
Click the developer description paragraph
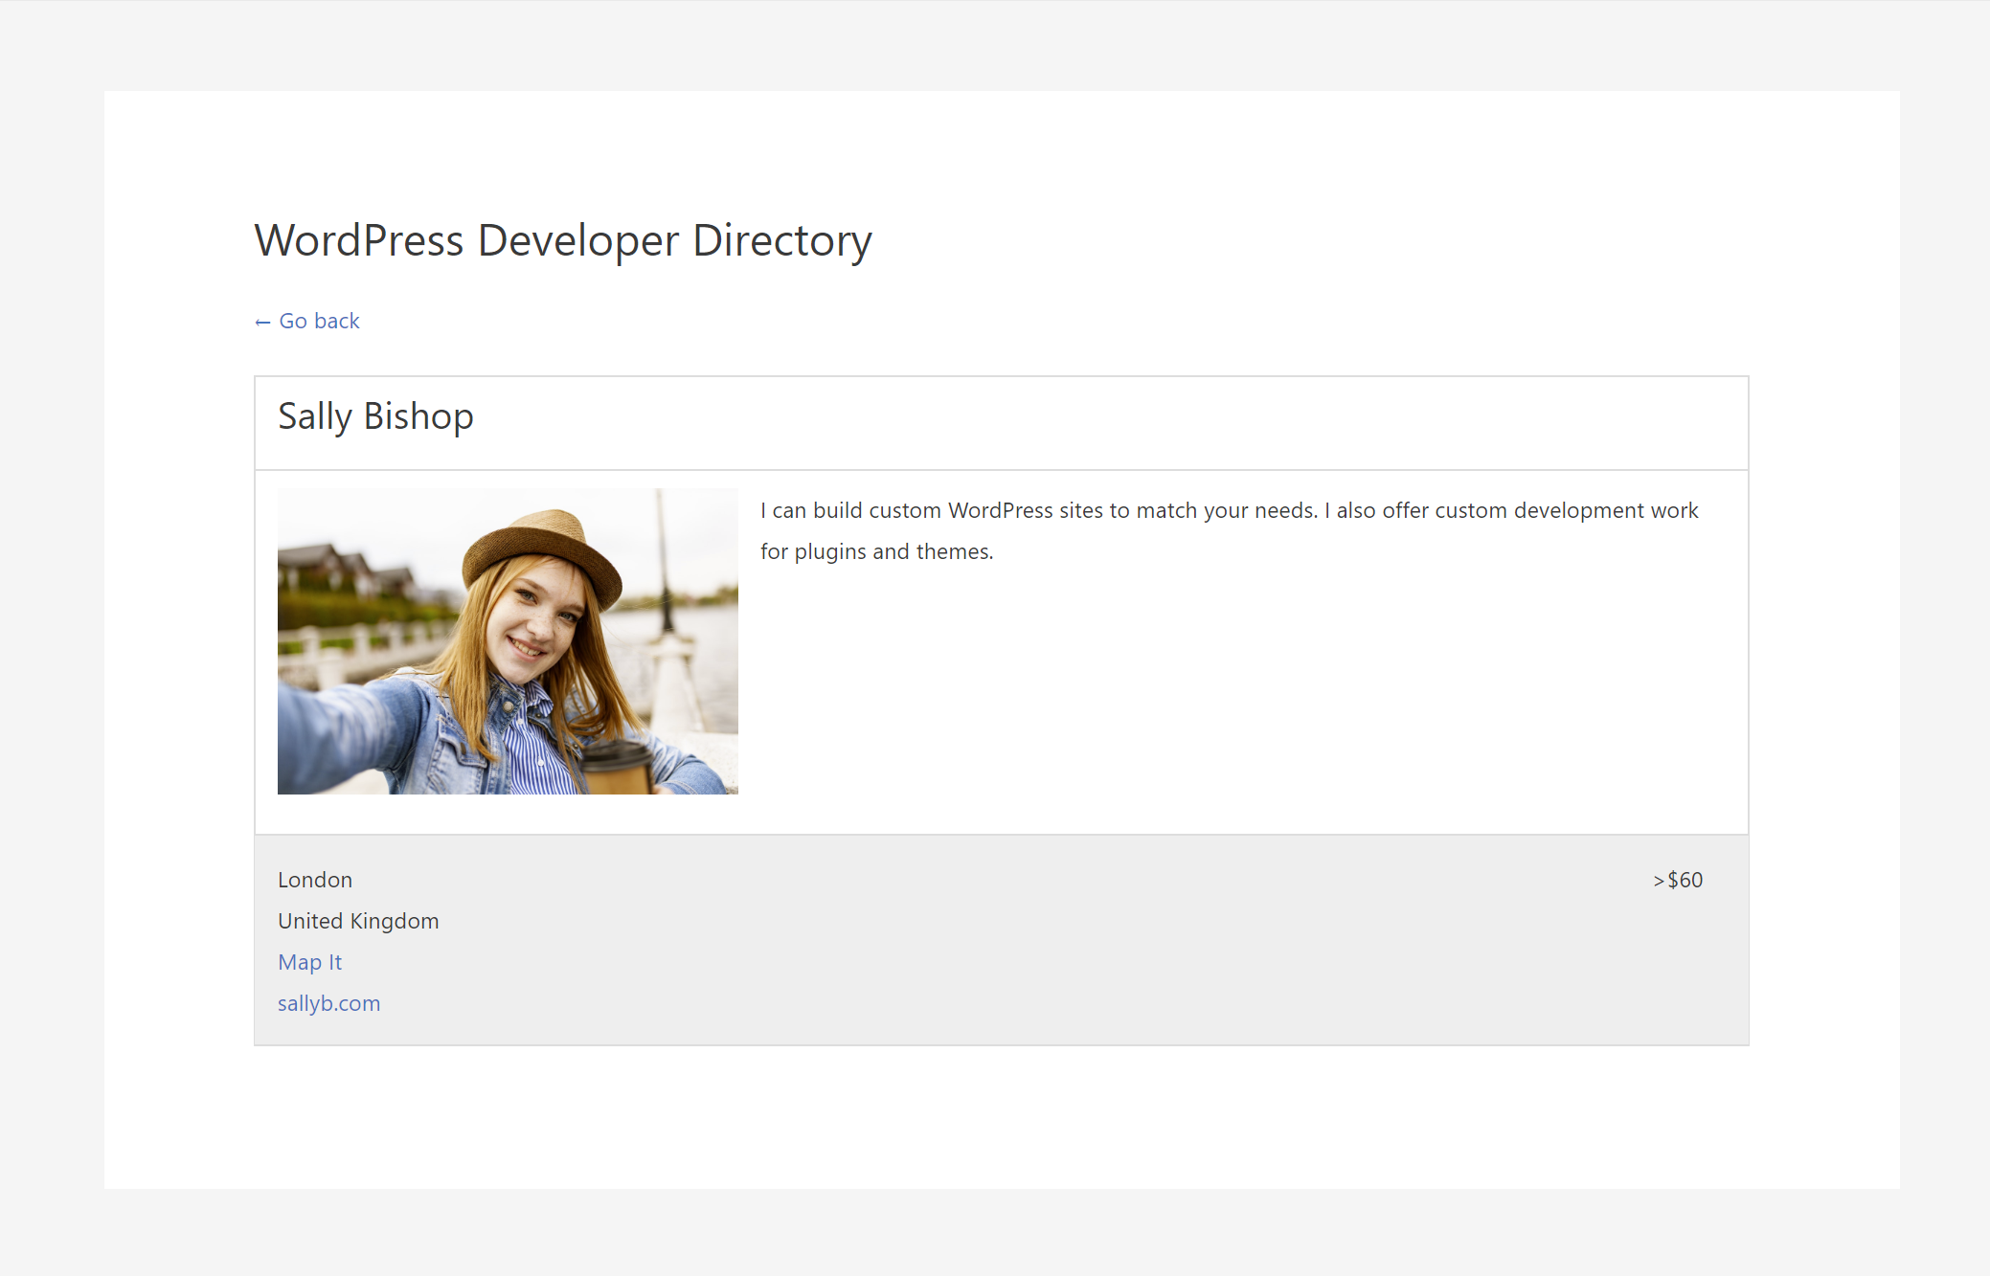[x=1229, y=531]
